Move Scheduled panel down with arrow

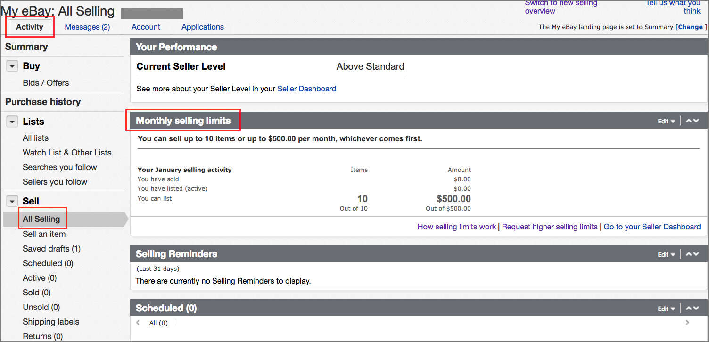pos(696,309)
